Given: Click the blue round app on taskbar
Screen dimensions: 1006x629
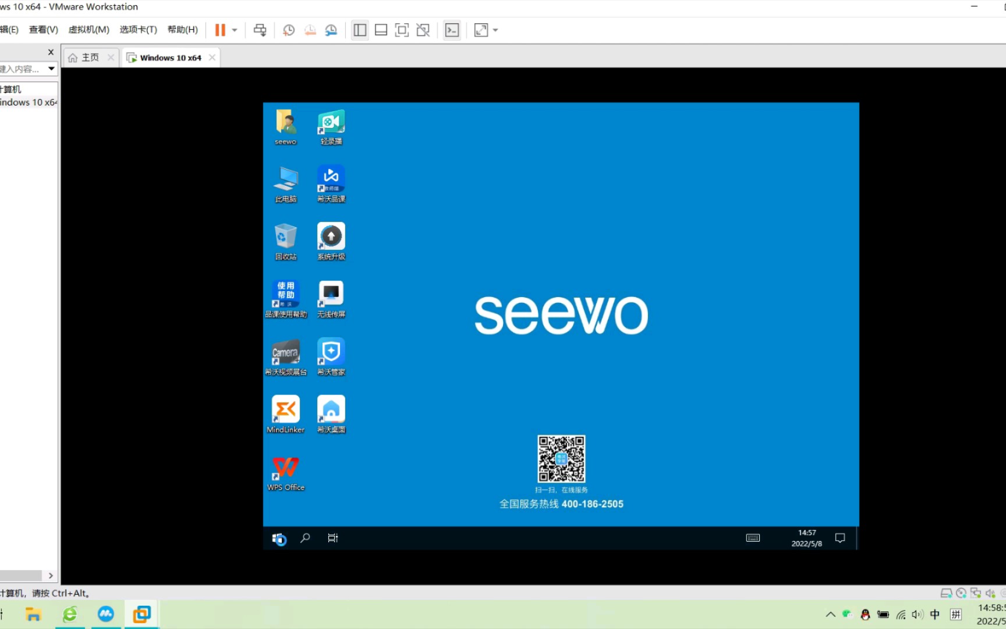Looking at the screenshot, I should pyautogui.click(x=106, y=614).
